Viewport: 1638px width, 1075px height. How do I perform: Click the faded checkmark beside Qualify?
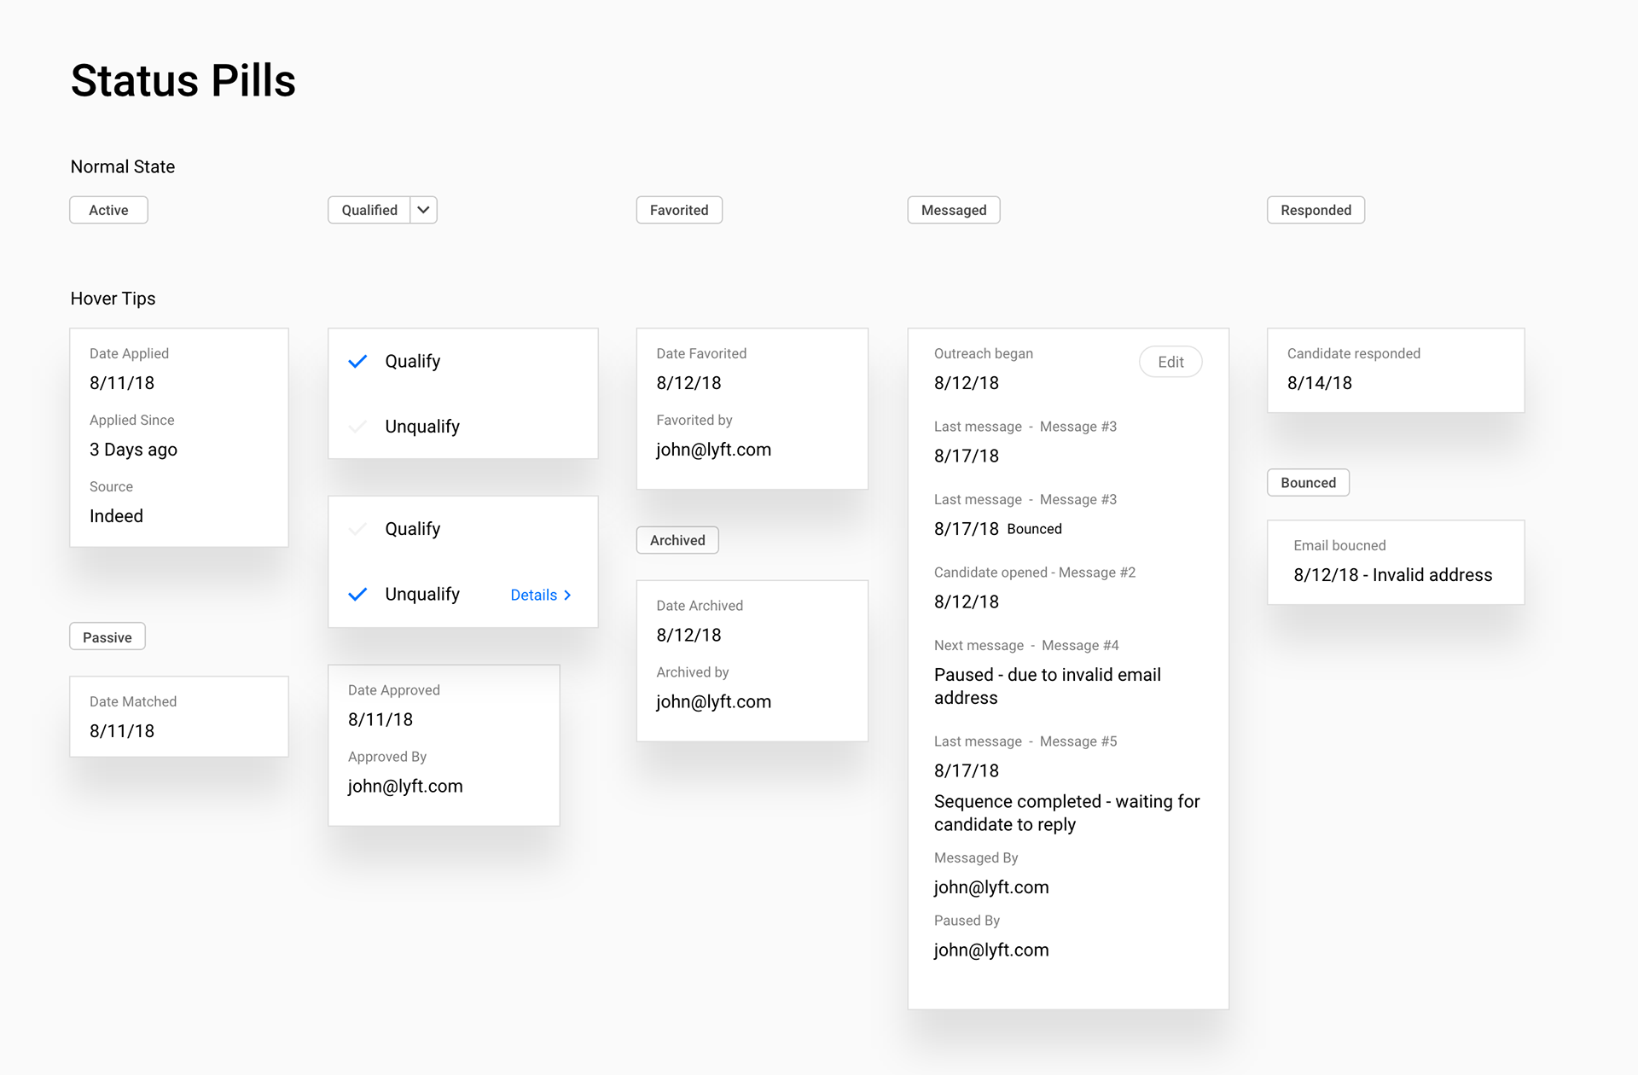[x=358, y=529]
